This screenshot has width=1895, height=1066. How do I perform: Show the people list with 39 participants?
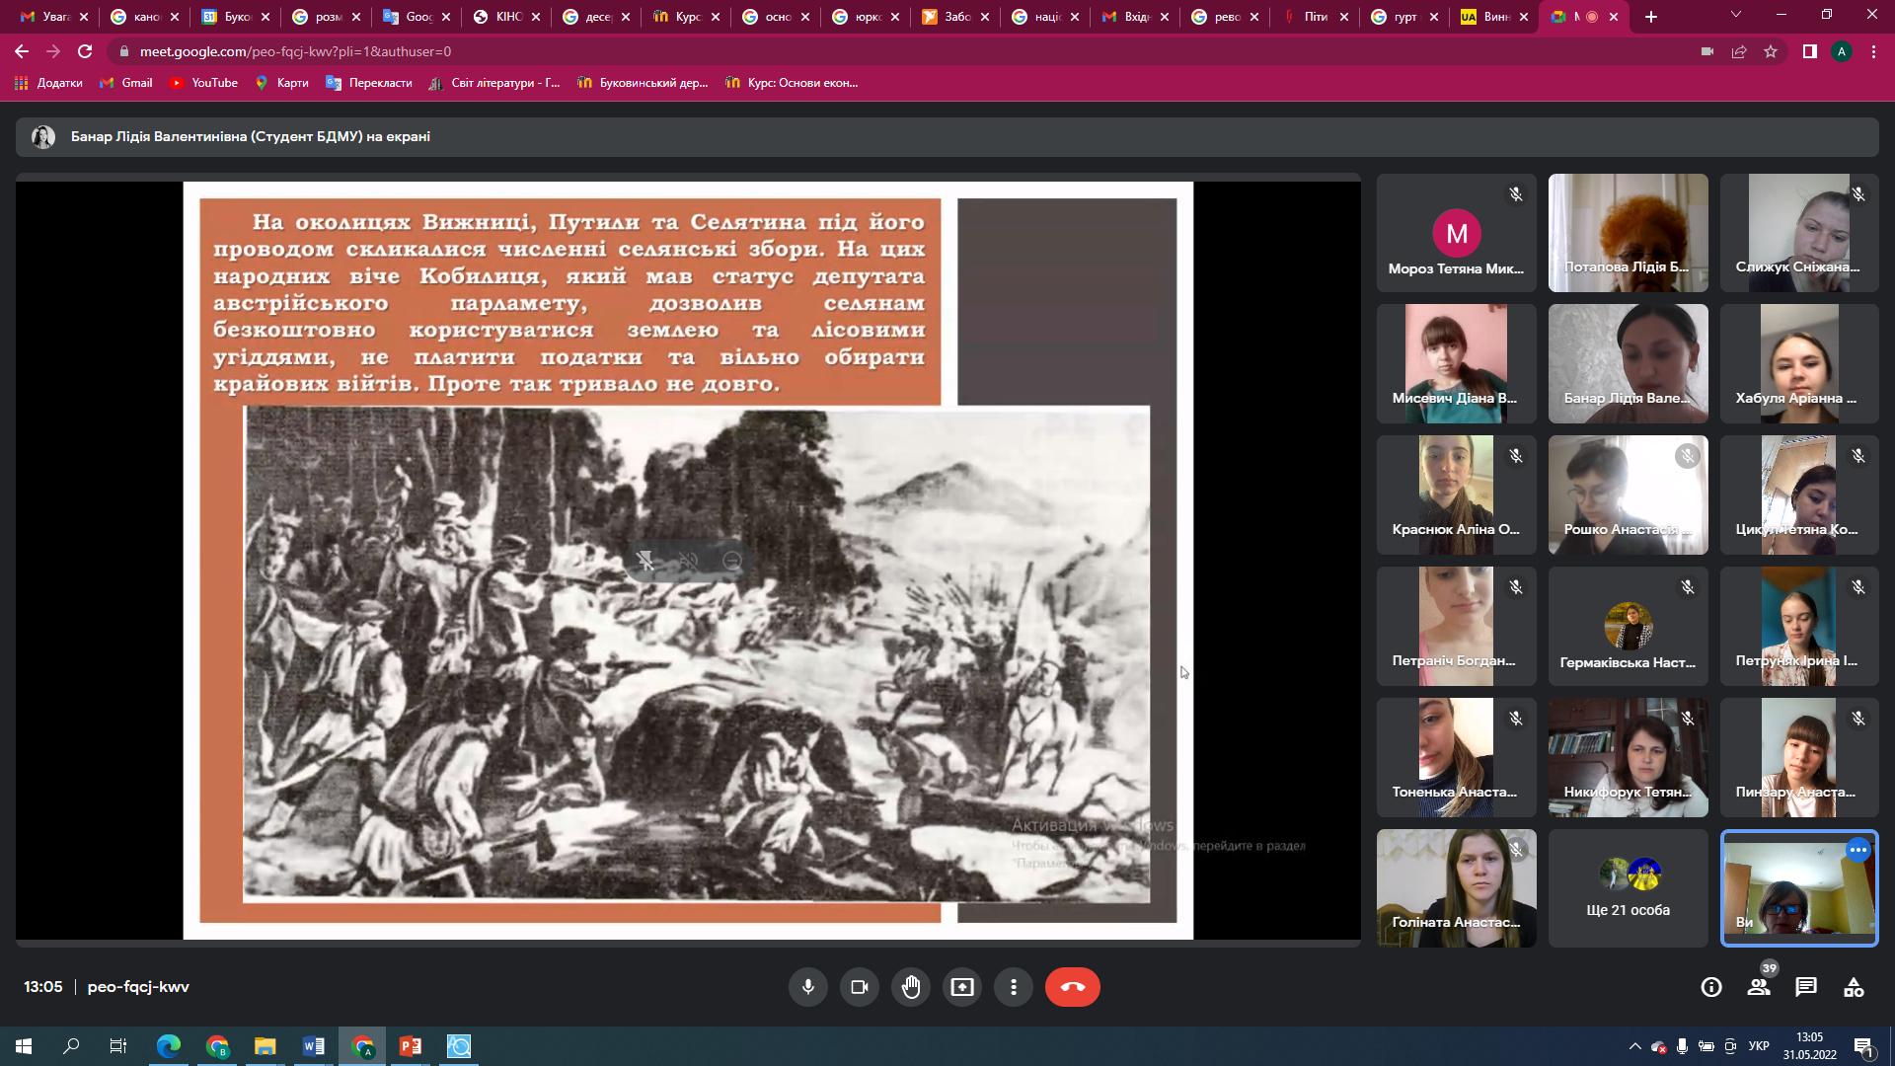pyautogui.click(x=1759, y=987)
